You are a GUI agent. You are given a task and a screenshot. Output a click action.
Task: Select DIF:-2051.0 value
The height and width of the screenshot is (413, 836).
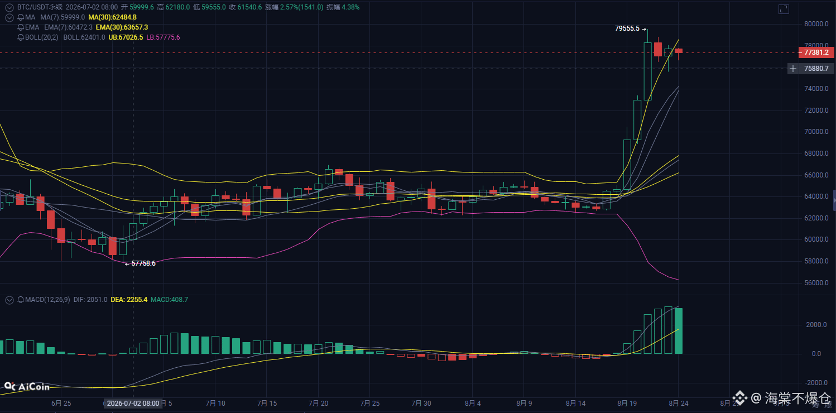[x=90, y=300]
